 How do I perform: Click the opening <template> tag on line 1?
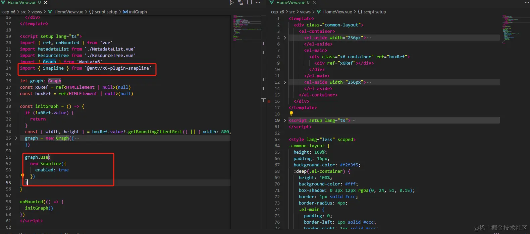point(301,19)
